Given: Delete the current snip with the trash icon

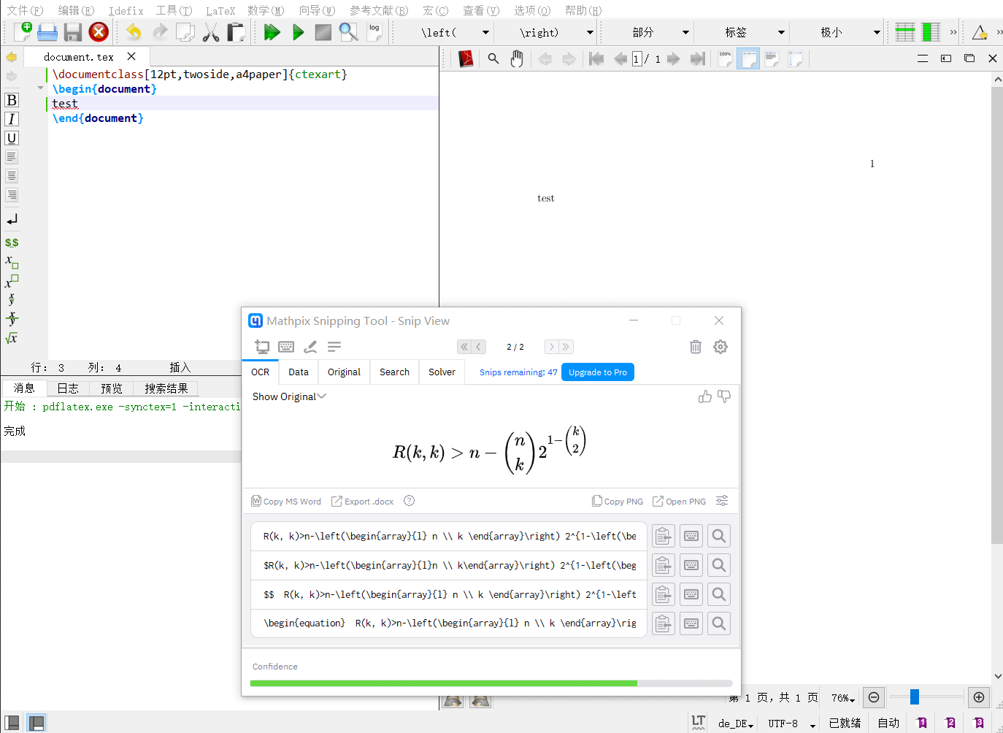Looking at the screenshot, I should (695, 347).
